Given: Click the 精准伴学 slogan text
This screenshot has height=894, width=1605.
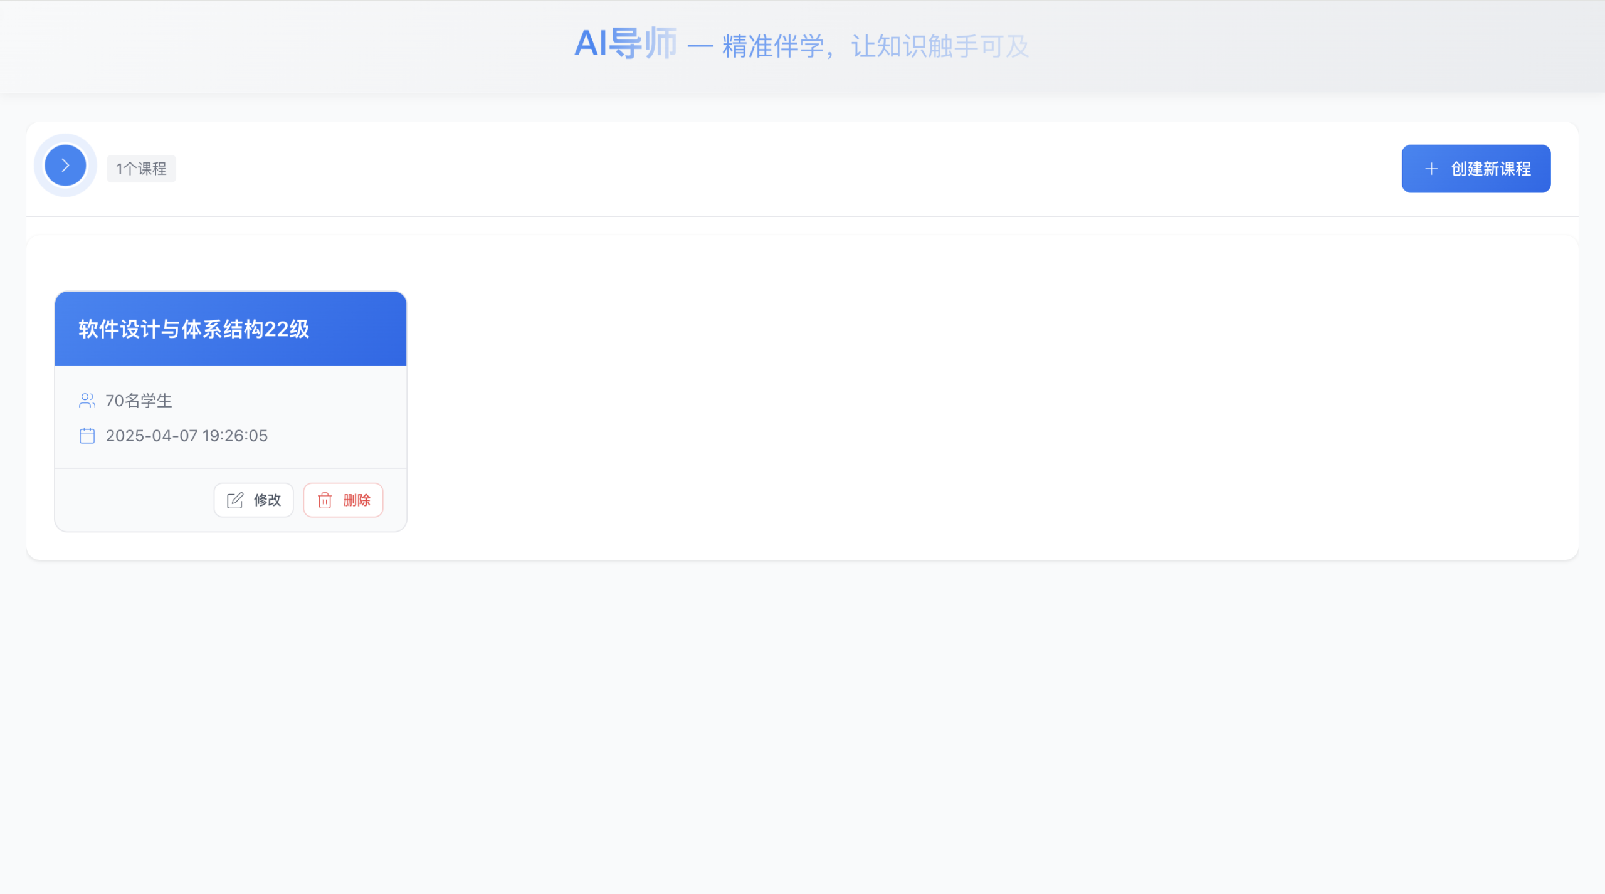Looking at the screenshot, I should [x=773, y=46].
